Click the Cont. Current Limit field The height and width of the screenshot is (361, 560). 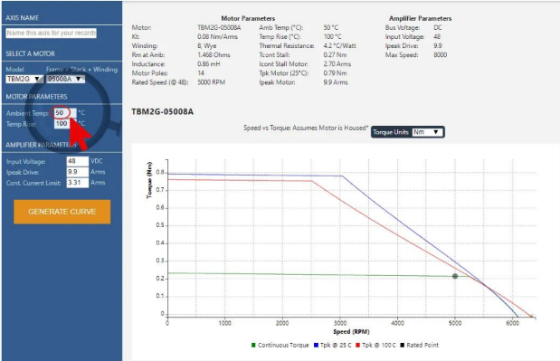click(78, 183)
